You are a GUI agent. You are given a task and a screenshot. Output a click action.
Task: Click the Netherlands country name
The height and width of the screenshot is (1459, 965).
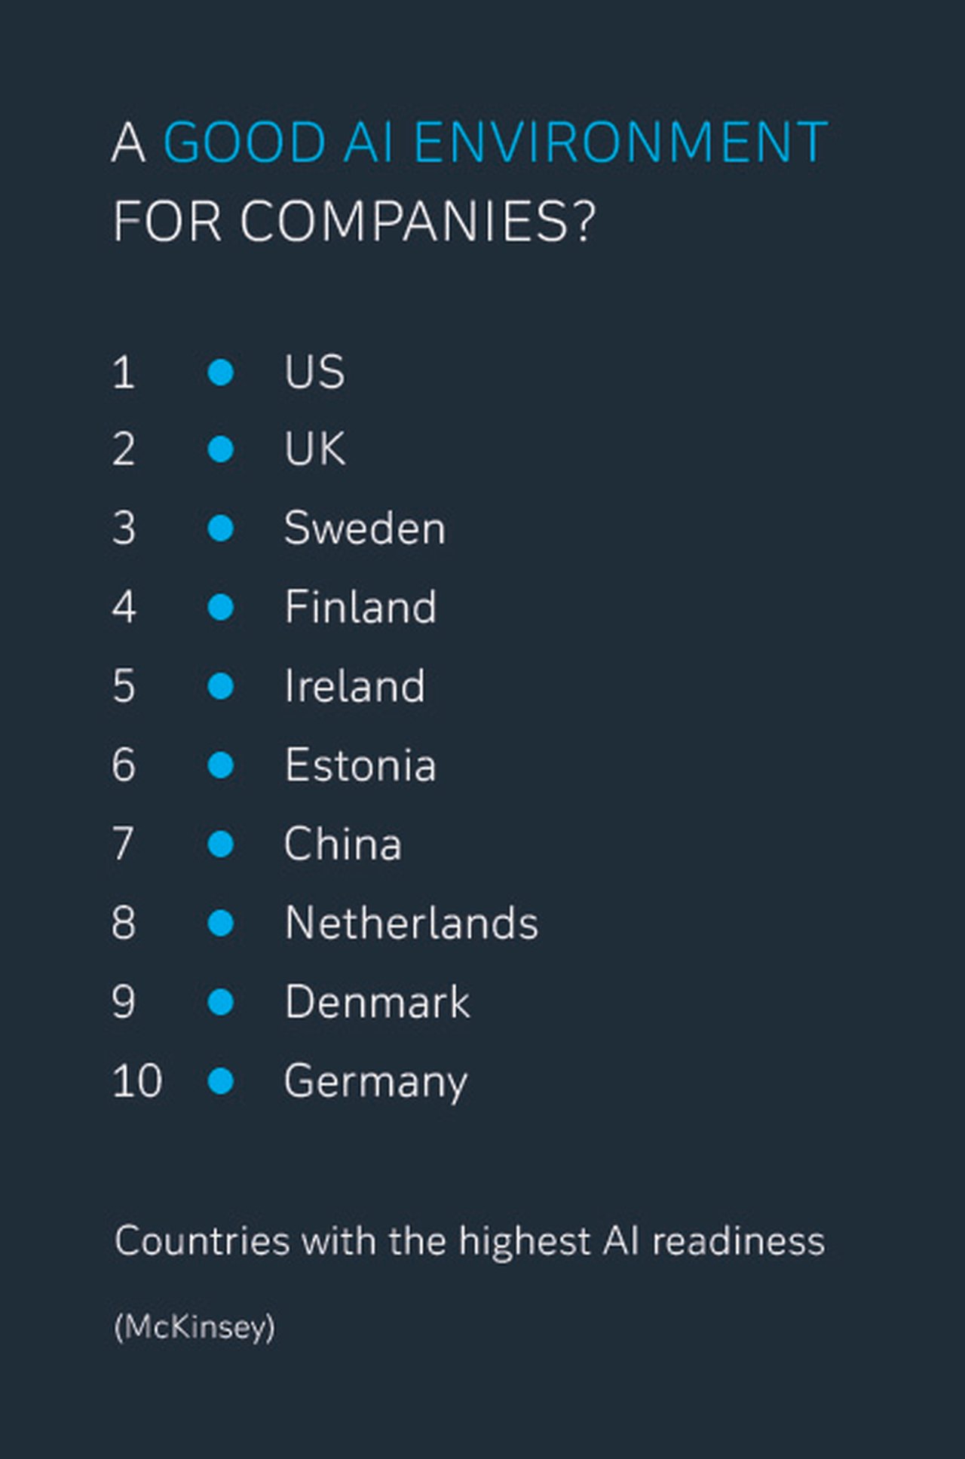pyautogui.click(x=412, y=923)
